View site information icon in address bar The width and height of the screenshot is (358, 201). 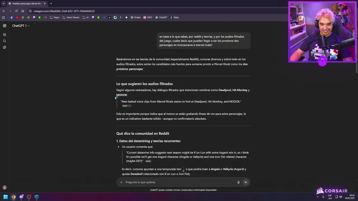click(30, 11)
